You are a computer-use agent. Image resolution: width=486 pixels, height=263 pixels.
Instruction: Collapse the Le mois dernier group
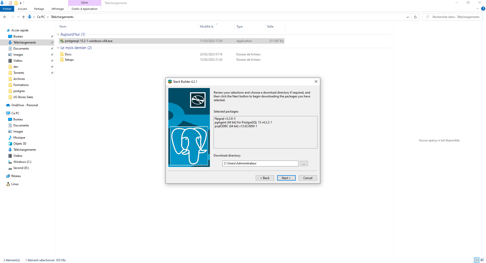(58, 48)
